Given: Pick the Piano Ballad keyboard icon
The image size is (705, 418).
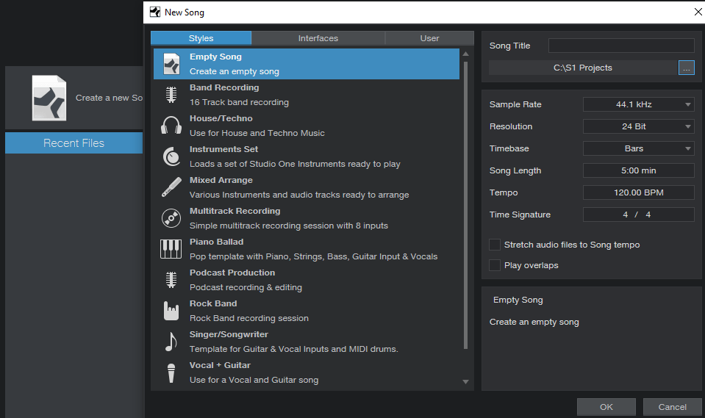Looking at the screenshot, I should click(171, 249).
